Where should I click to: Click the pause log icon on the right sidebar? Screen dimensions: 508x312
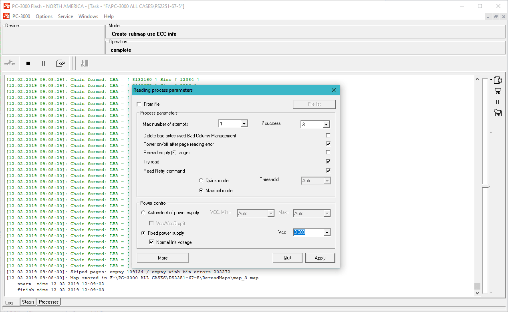coord(498,102)
